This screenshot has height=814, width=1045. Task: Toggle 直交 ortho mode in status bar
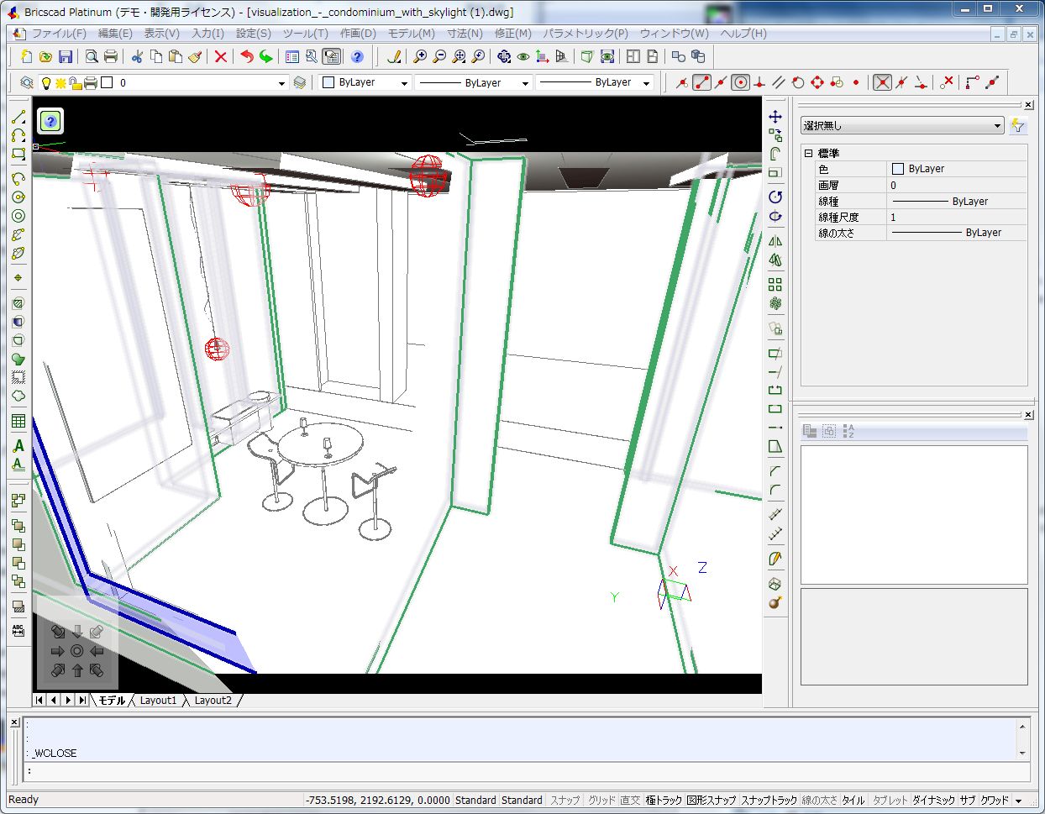pos(630,801)
